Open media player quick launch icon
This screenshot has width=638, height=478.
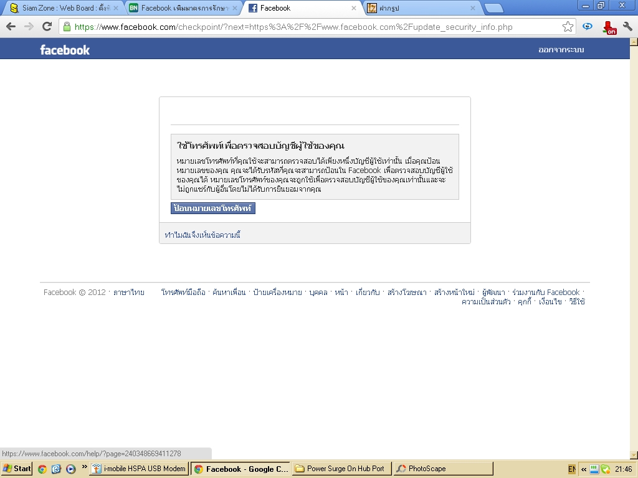pyautogui.click(x=71, y=469)
